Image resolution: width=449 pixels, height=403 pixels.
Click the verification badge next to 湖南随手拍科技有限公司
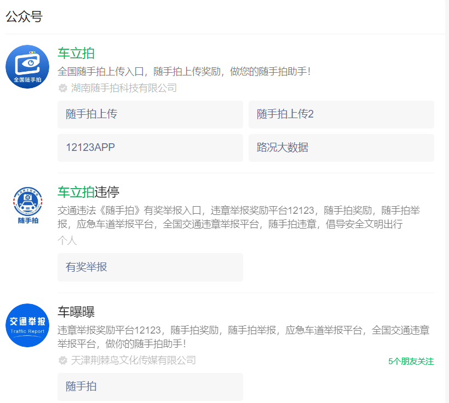pos(62,87)
